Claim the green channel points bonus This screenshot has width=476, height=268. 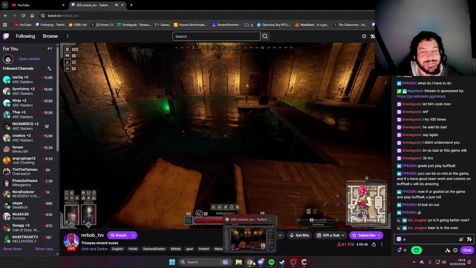[x=416, y=250]
